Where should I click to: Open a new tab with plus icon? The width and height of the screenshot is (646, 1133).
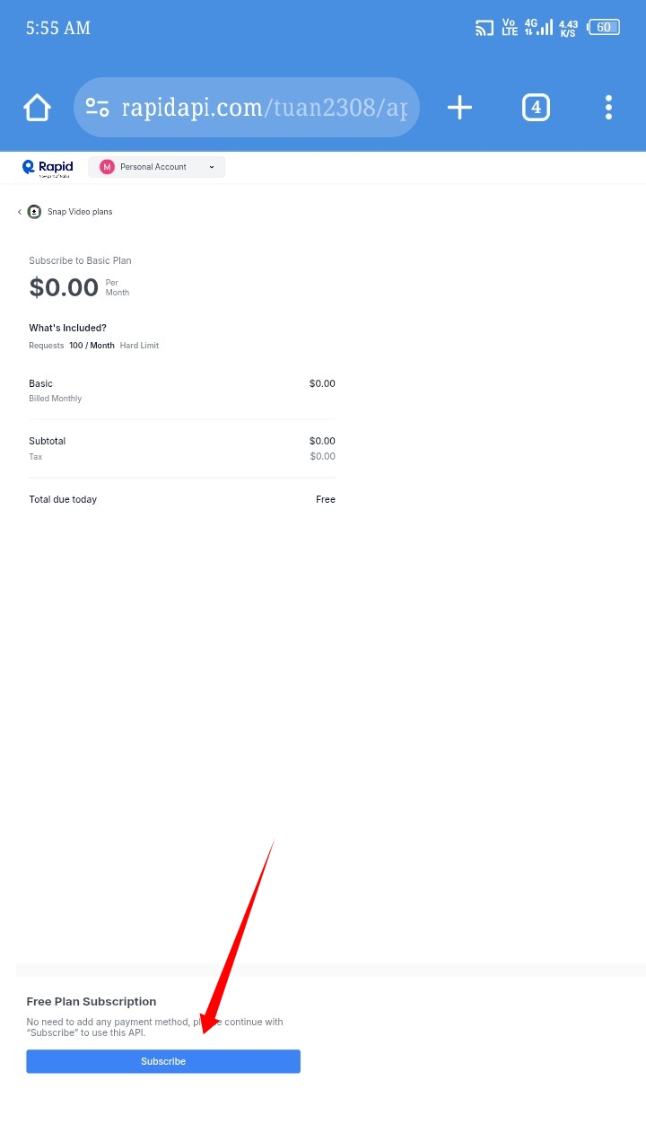[x=459, y=108]
